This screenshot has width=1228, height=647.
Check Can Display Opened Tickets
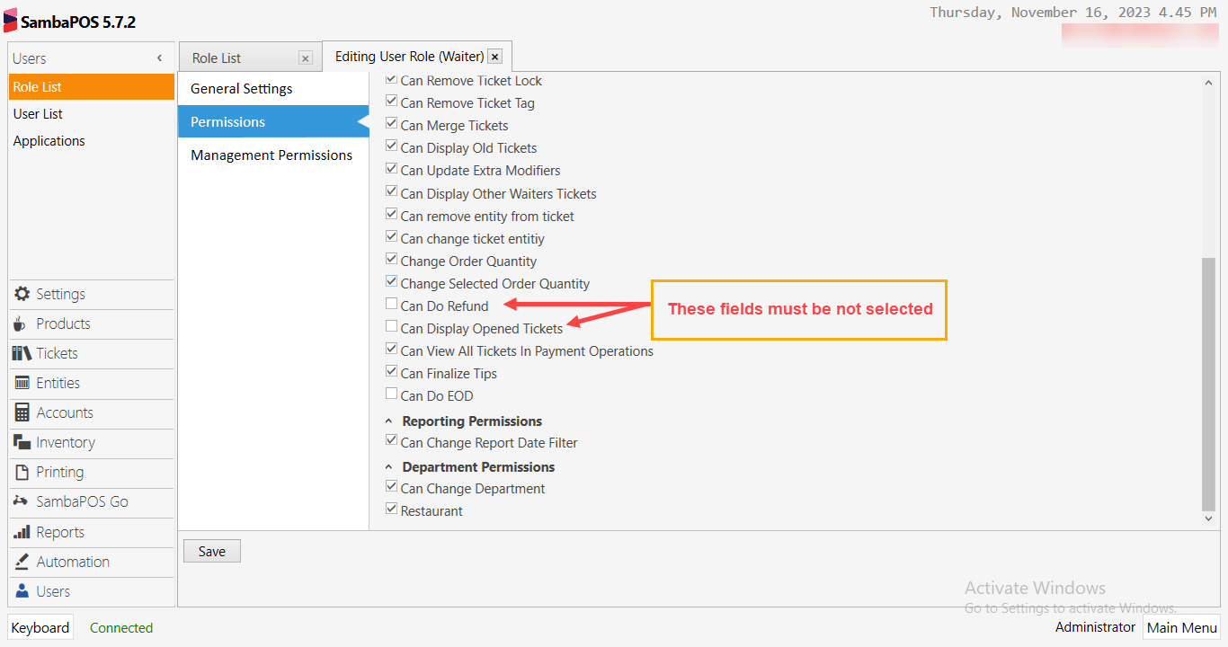point(391,325)
